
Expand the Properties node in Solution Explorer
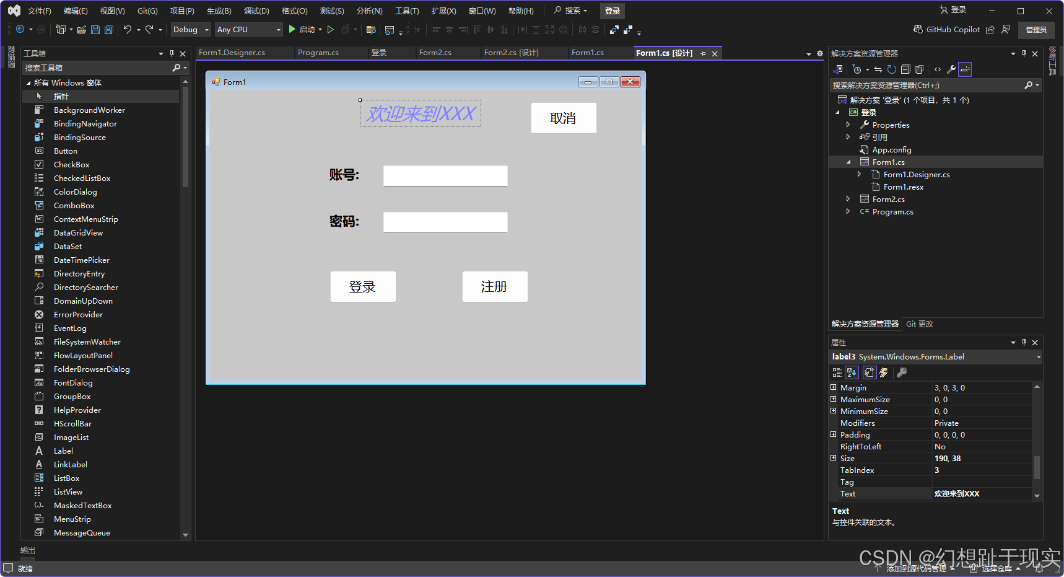(x=848, y=125)
